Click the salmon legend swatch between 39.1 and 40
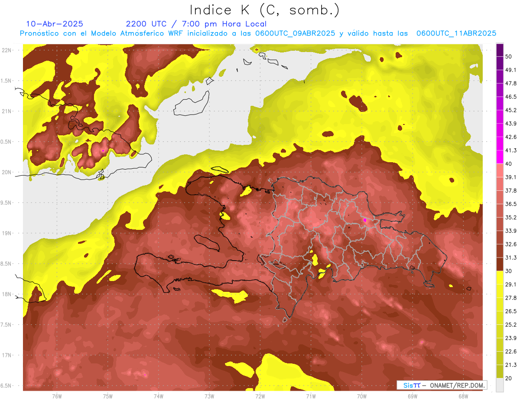 (500, 170)
